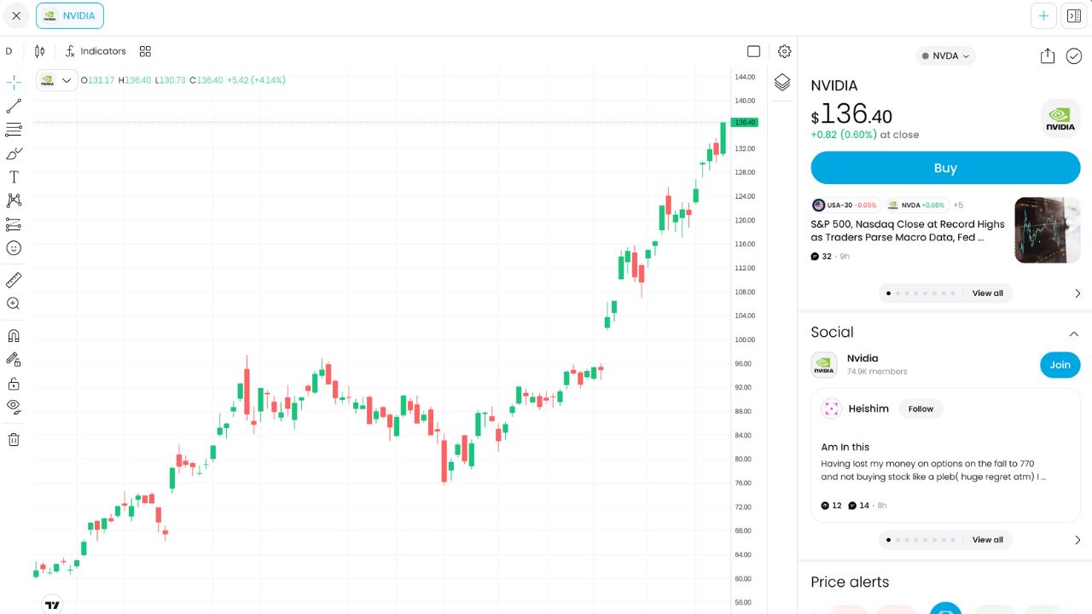
Task: Select the NVIDIA tab at top
Action: click(70, 15)
